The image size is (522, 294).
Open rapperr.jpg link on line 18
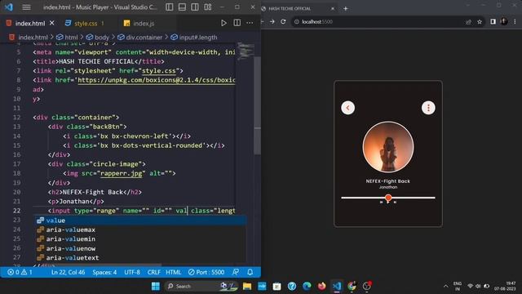[x=122, y=173]
